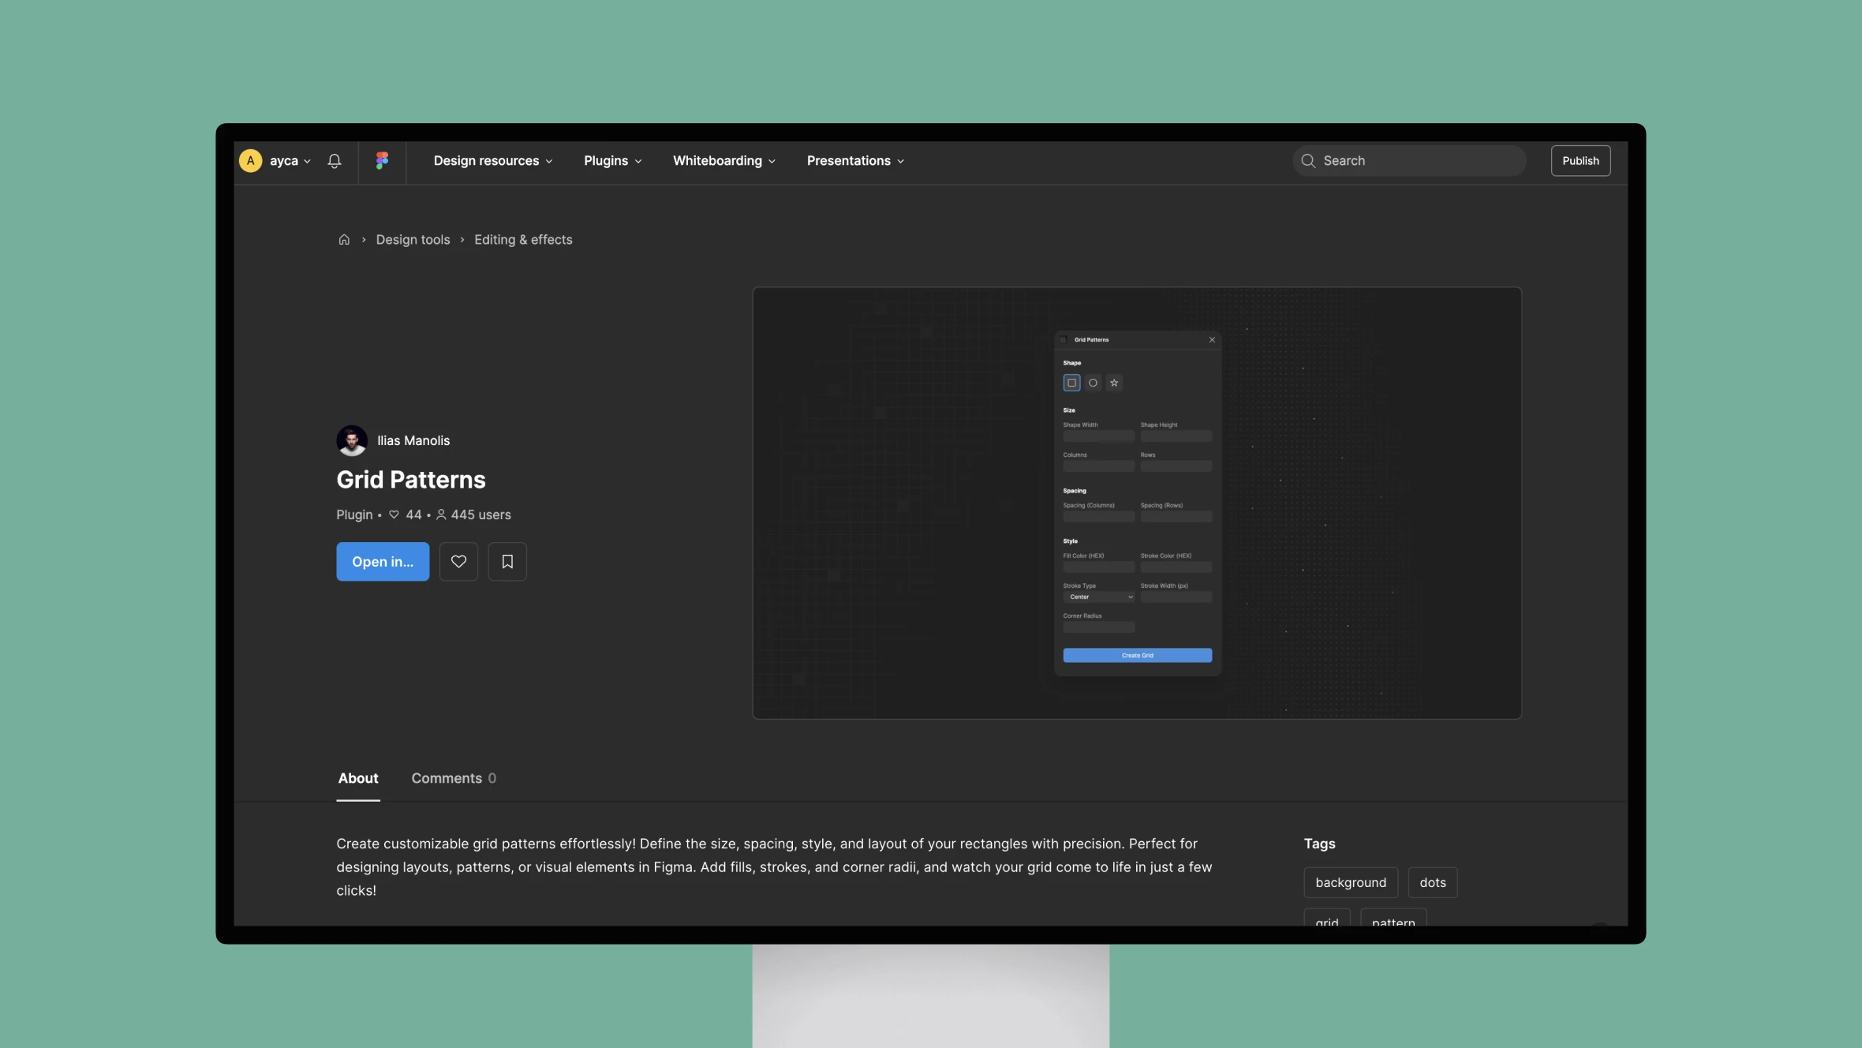Click the Open in... button
The width and height of the screenshot is (1862, 1048).
(x=383, y=560)
